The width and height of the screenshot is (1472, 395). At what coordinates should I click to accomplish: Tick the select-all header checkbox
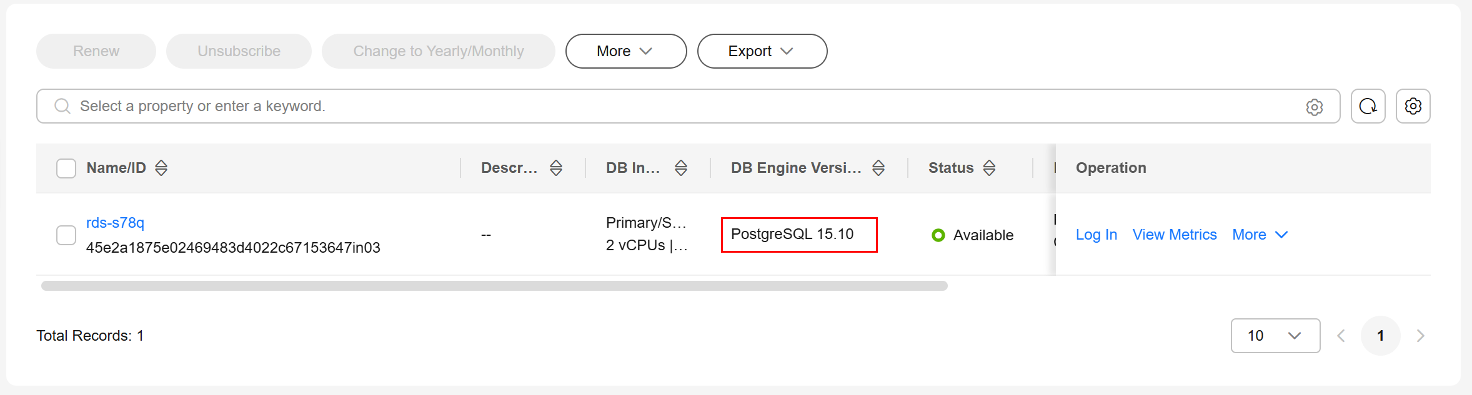tap(66, 168)
